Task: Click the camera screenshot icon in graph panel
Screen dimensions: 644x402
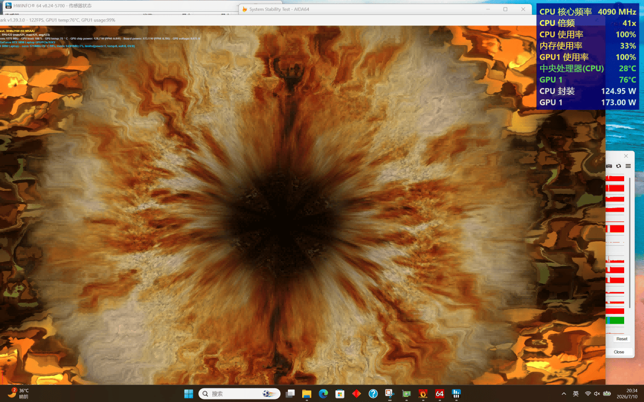Action: click(x=609, y=166)
